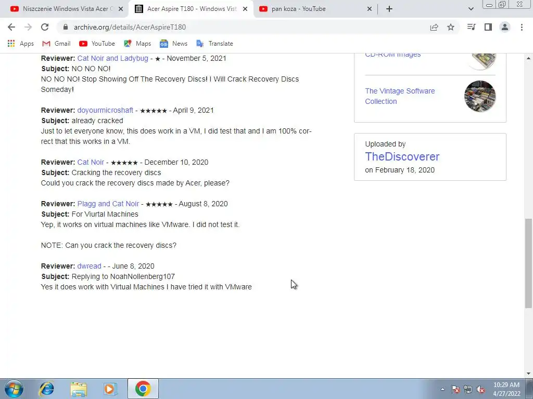Click text 'NOTE: Can you crack the recovery discs?'
The image size is (533, 399).
coord(108,245)
